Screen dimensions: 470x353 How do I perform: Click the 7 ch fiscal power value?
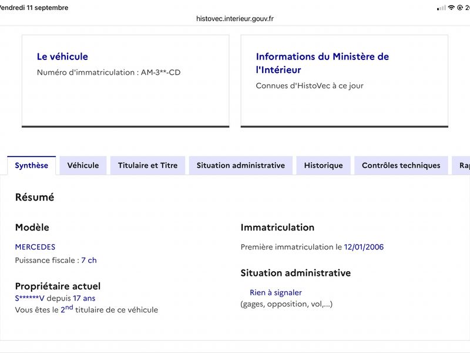[x=89, y=260]
